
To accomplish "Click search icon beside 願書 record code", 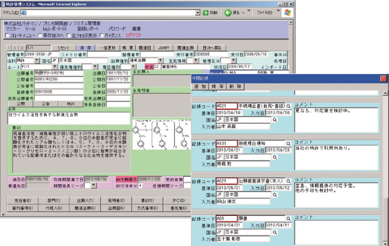I will point(289,218).
